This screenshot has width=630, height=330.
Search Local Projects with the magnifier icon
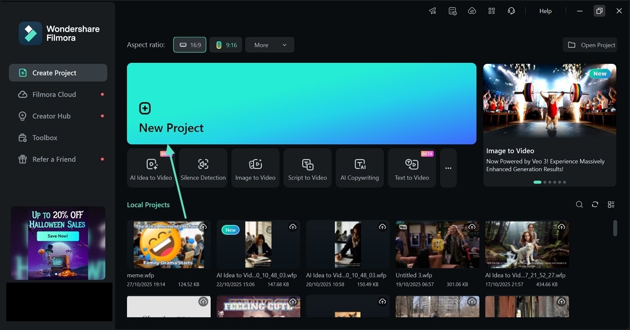point(579,204)
